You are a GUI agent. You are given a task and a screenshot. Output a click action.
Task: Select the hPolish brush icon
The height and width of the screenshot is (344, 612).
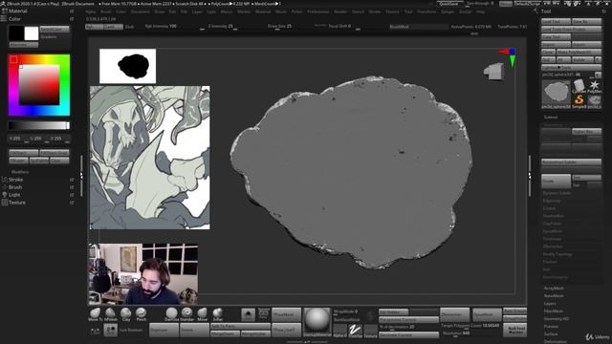[111, 313]
